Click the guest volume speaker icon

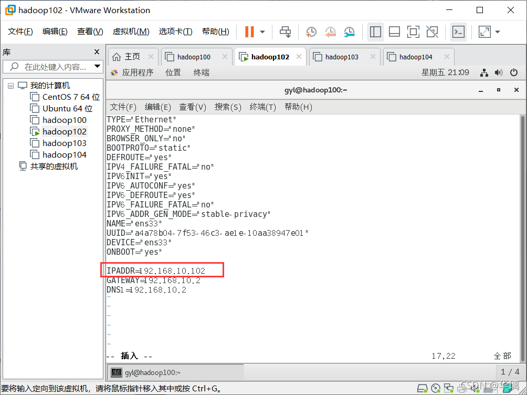(499, 72)
